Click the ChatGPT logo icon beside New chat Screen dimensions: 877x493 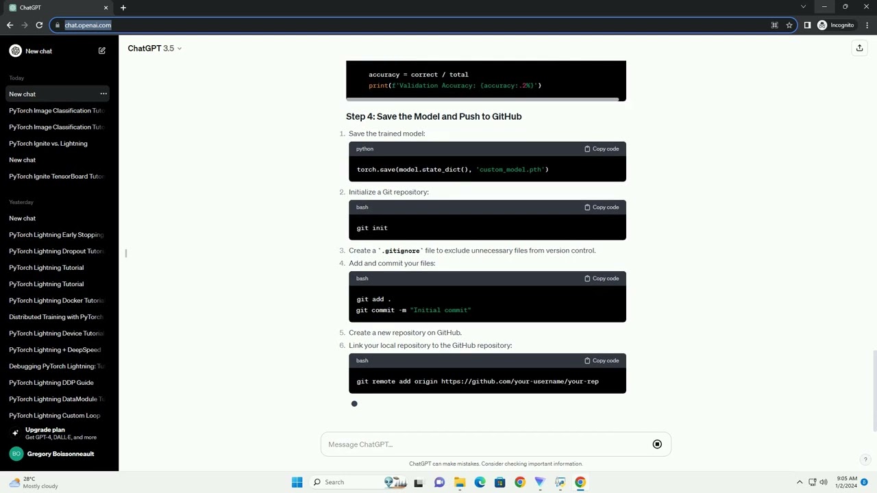[15, 51]
